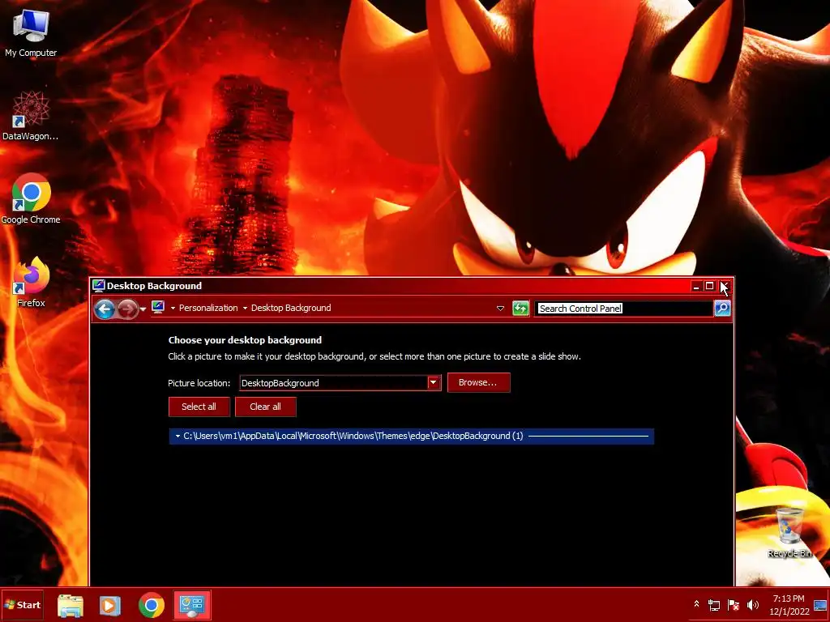
Task: Open Picture location dropdown arrow
Action: [433, 382]
